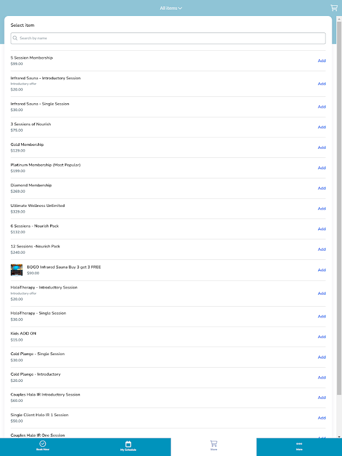Focus the Search by name field
This screenshot has width=342, height=456.
[171, 38]
